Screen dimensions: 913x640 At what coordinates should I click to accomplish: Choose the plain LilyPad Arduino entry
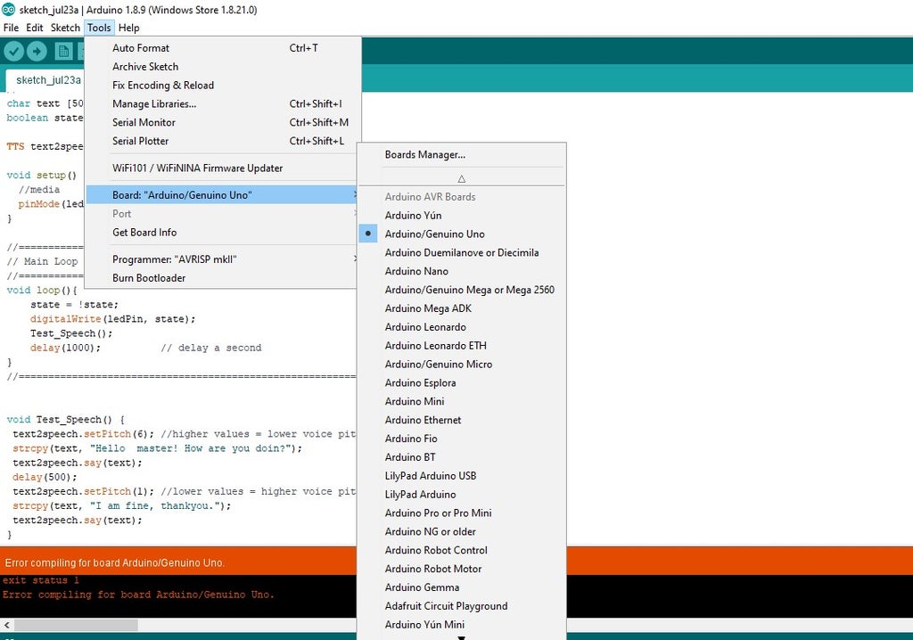(462, 495)
